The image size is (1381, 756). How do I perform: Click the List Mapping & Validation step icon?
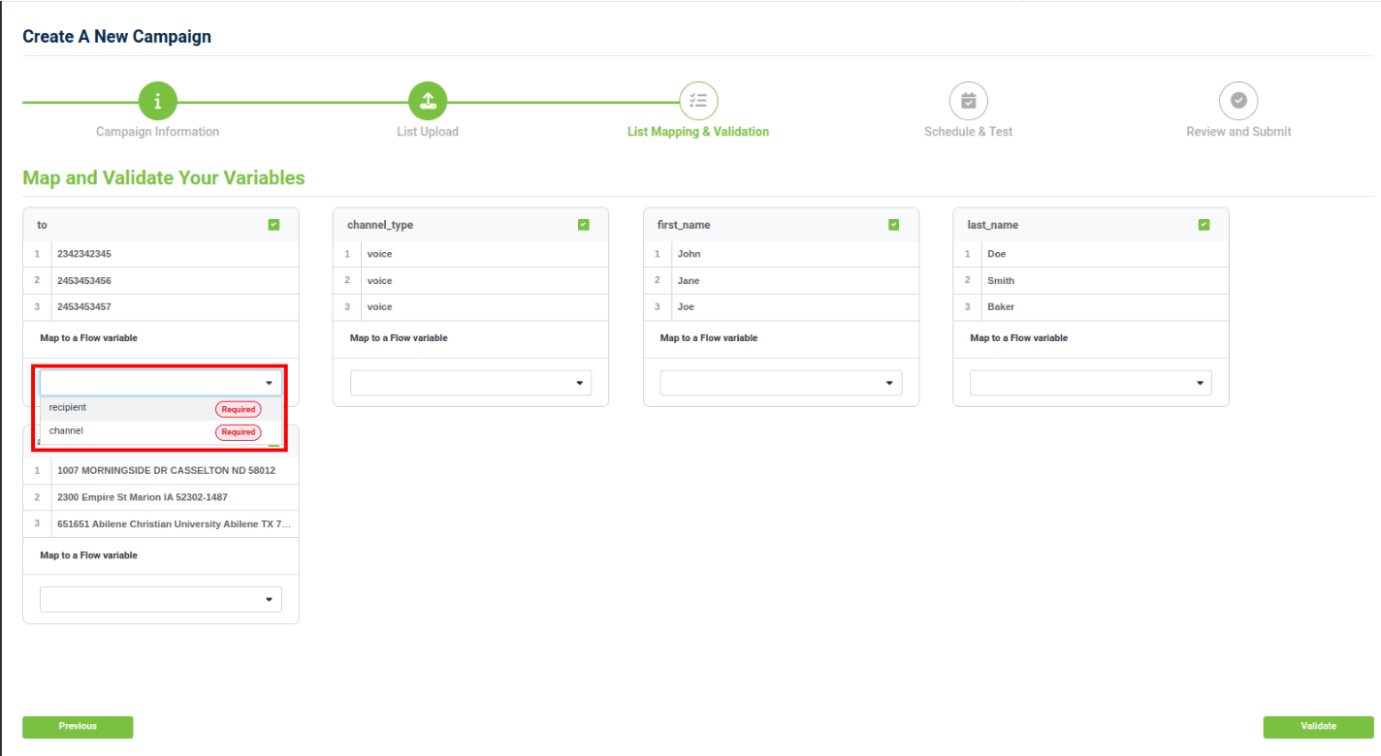tap(698, 101)
